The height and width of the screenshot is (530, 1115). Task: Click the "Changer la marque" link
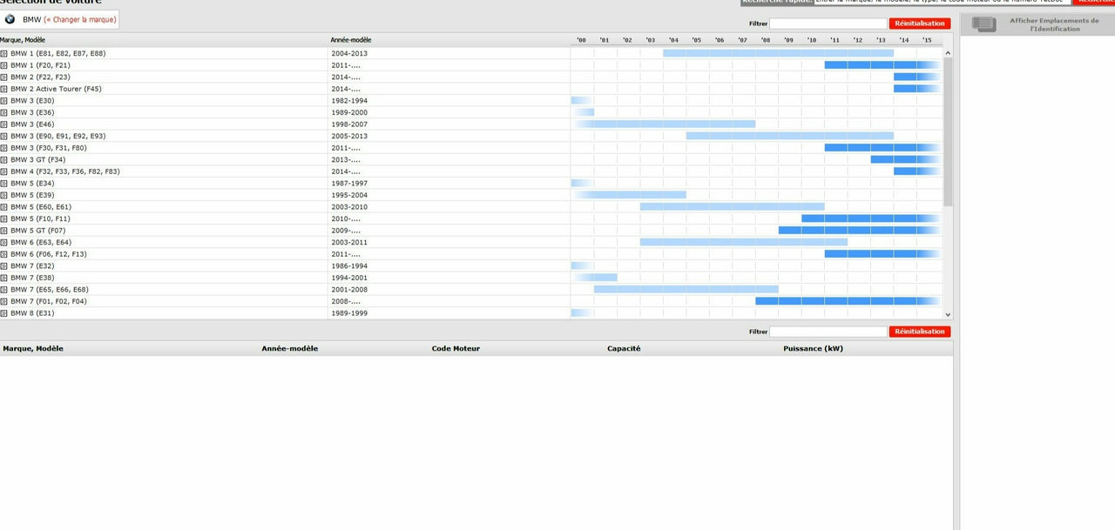[82, 19]
